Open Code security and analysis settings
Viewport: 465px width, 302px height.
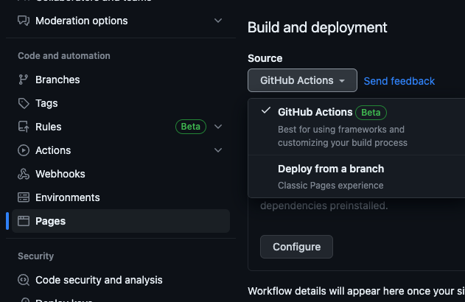(121, 280)
